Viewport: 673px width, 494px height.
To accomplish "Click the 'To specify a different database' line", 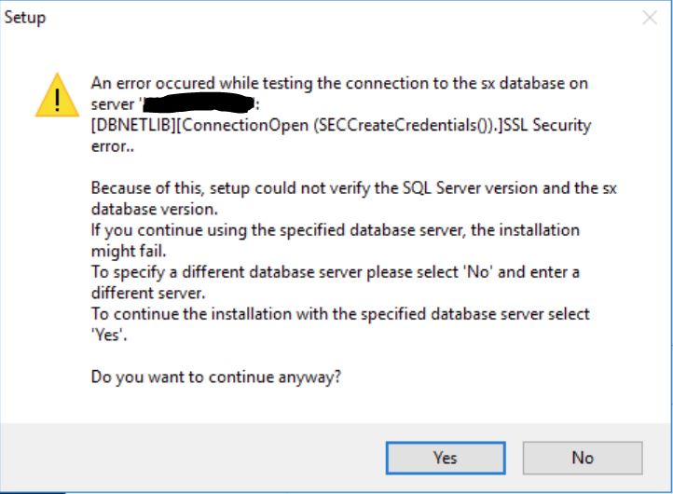I will pos(335,271).
